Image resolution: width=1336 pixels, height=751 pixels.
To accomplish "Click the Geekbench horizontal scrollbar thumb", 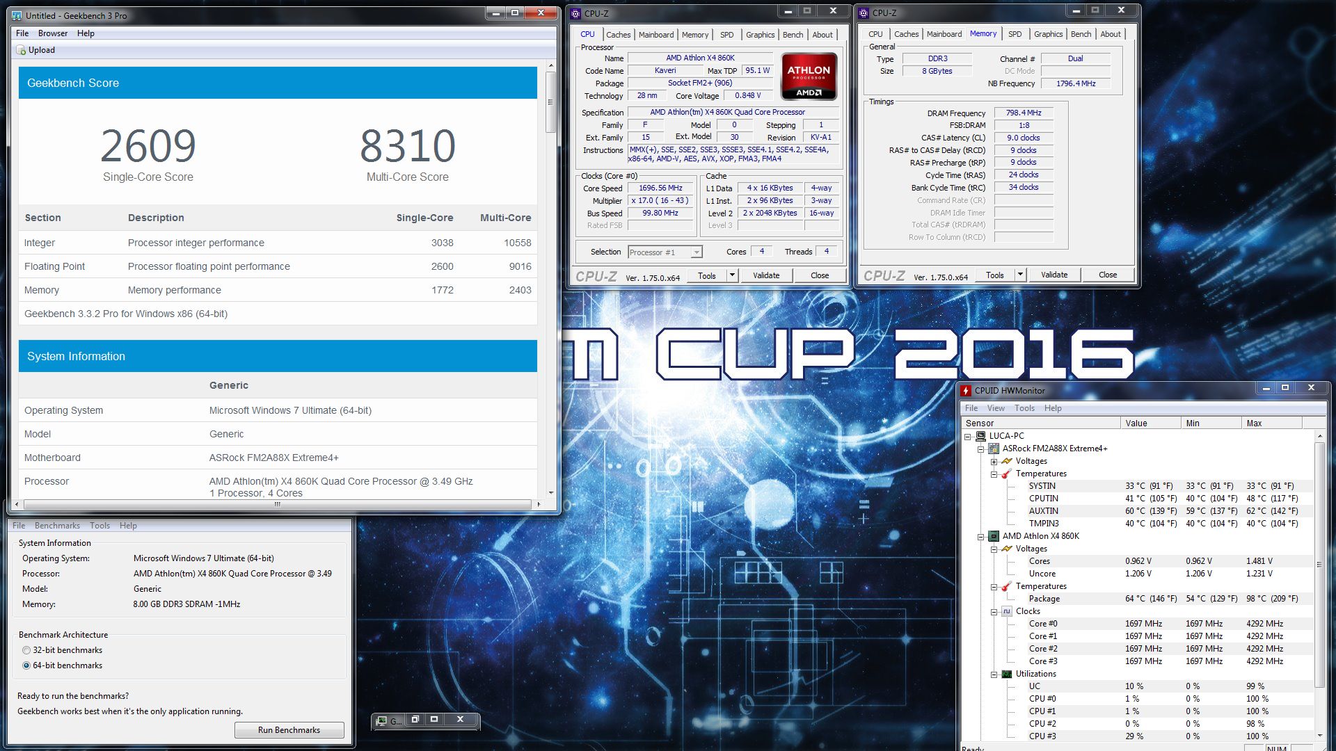I will click(278, 504).
